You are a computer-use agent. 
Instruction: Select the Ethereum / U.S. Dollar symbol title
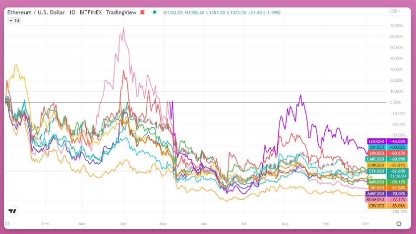click(x=36, y=12)
